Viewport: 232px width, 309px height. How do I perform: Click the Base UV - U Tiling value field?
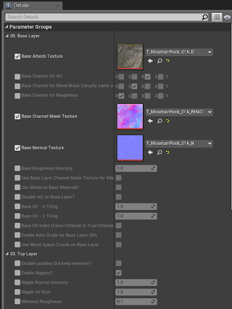pos(136,206)
